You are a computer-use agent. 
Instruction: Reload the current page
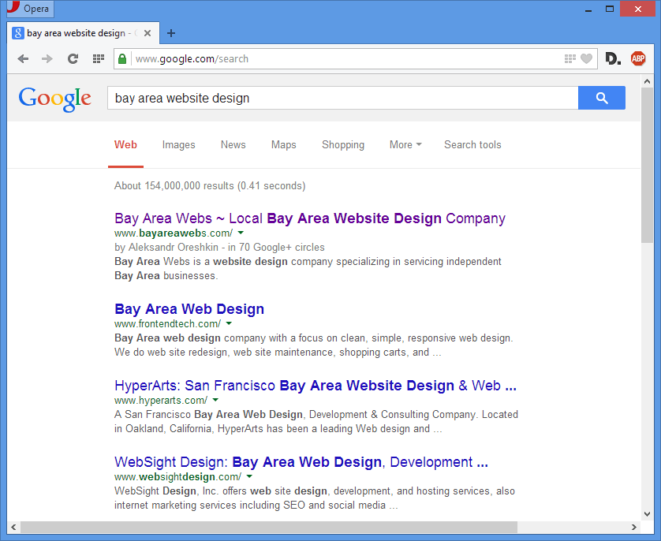click(x=73, y=58)
